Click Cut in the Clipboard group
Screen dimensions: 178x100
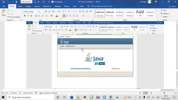10,11
